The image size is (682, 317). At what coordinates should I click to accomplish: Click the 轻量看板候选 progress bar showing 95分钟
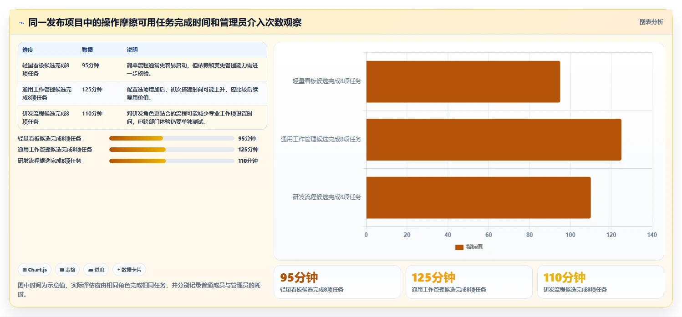(172, 139)
